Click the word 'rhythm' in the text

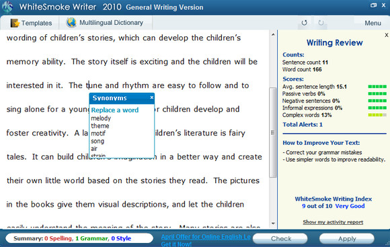point(136,85)
